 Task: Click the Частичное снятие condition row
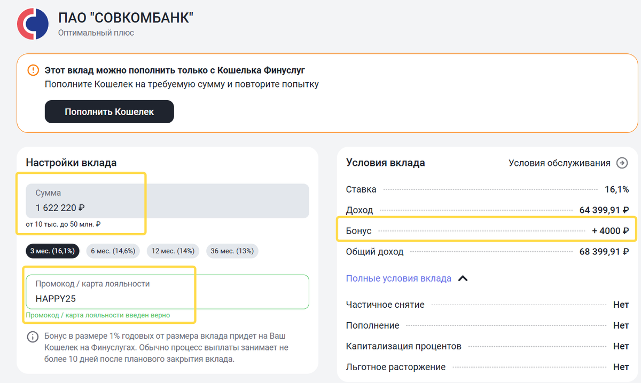pyautogui.click(x=487, y=305)
